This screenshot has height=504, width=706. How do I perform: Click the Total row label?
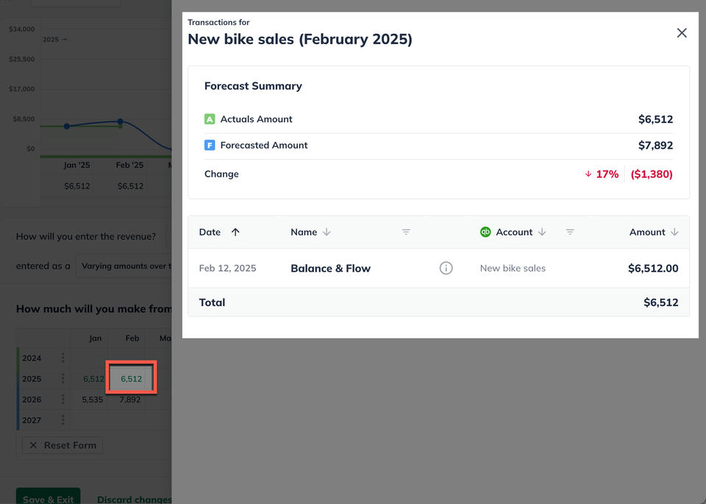point(212,302)
